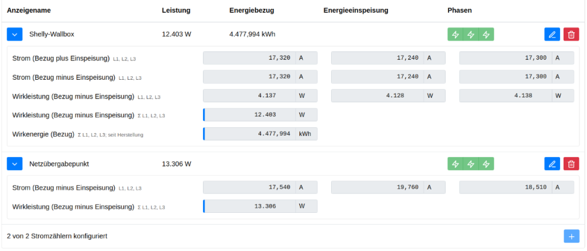Add a new meter with plus icon
This screenshot has height=251, width=587.
[x=571, y=236]
